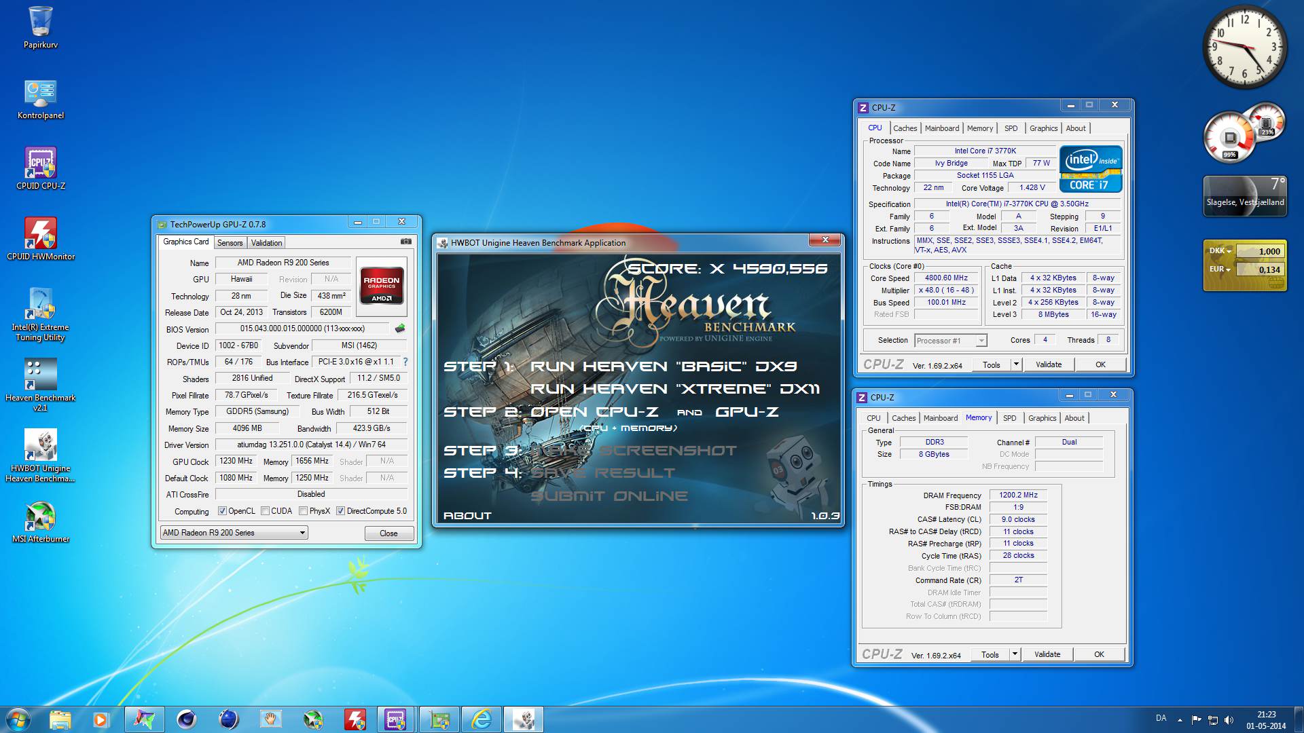
Task: Click OPEN CPU-Z in HWBOT step 2
Action: (594, 412)
